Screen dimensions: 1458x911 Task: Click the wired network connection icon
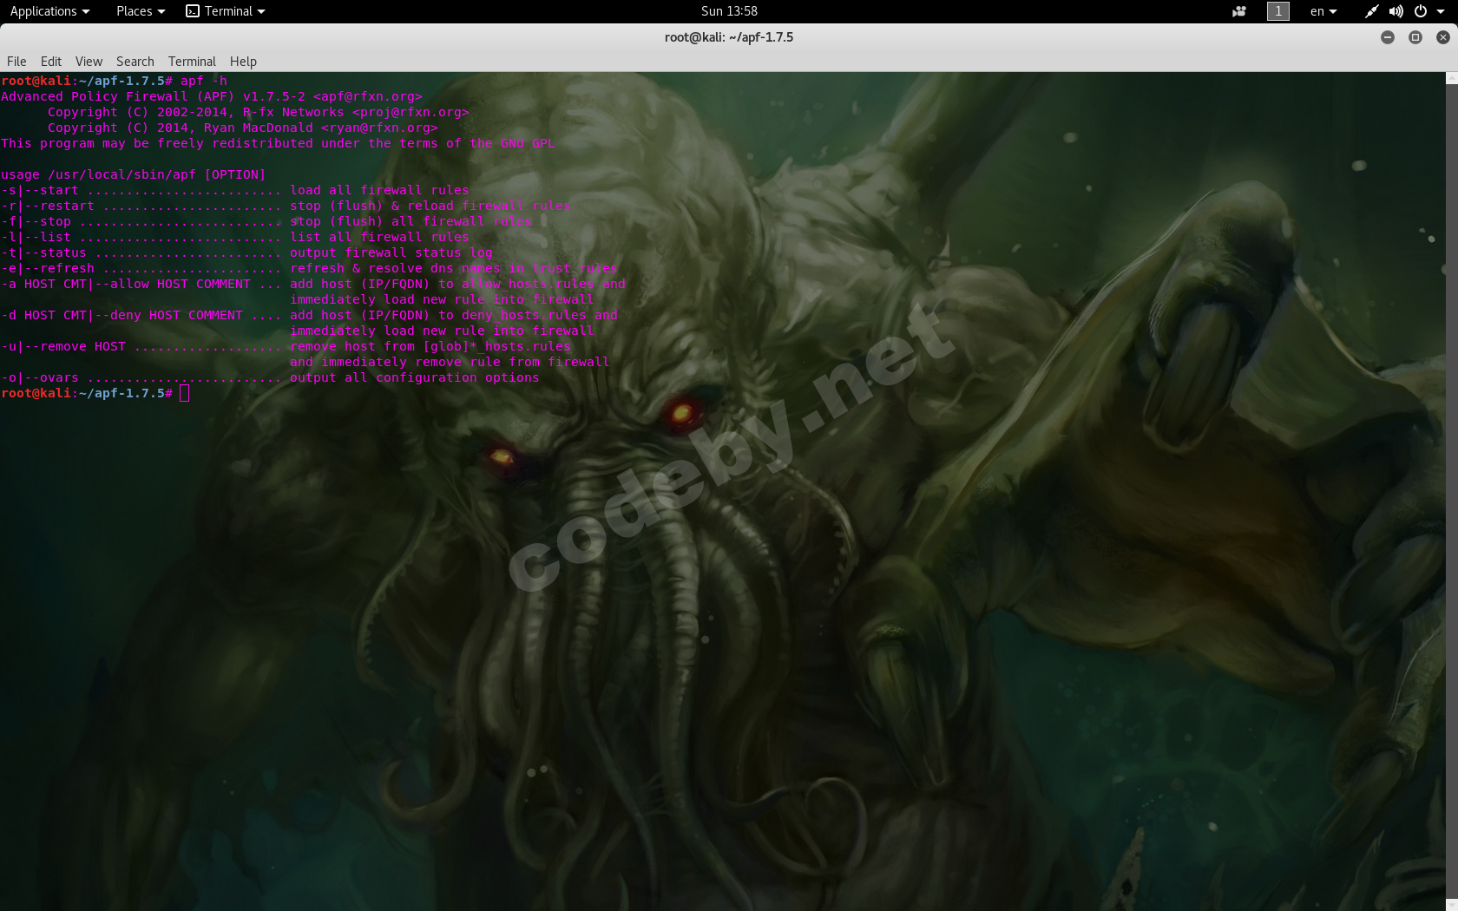coord(1371,11)
